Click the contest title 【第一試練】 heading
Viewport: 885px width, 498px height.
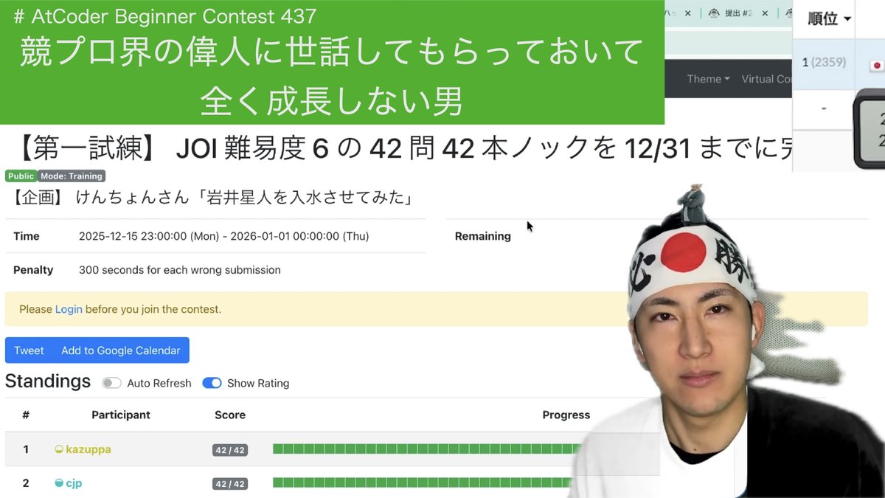[x=402, y=149]
